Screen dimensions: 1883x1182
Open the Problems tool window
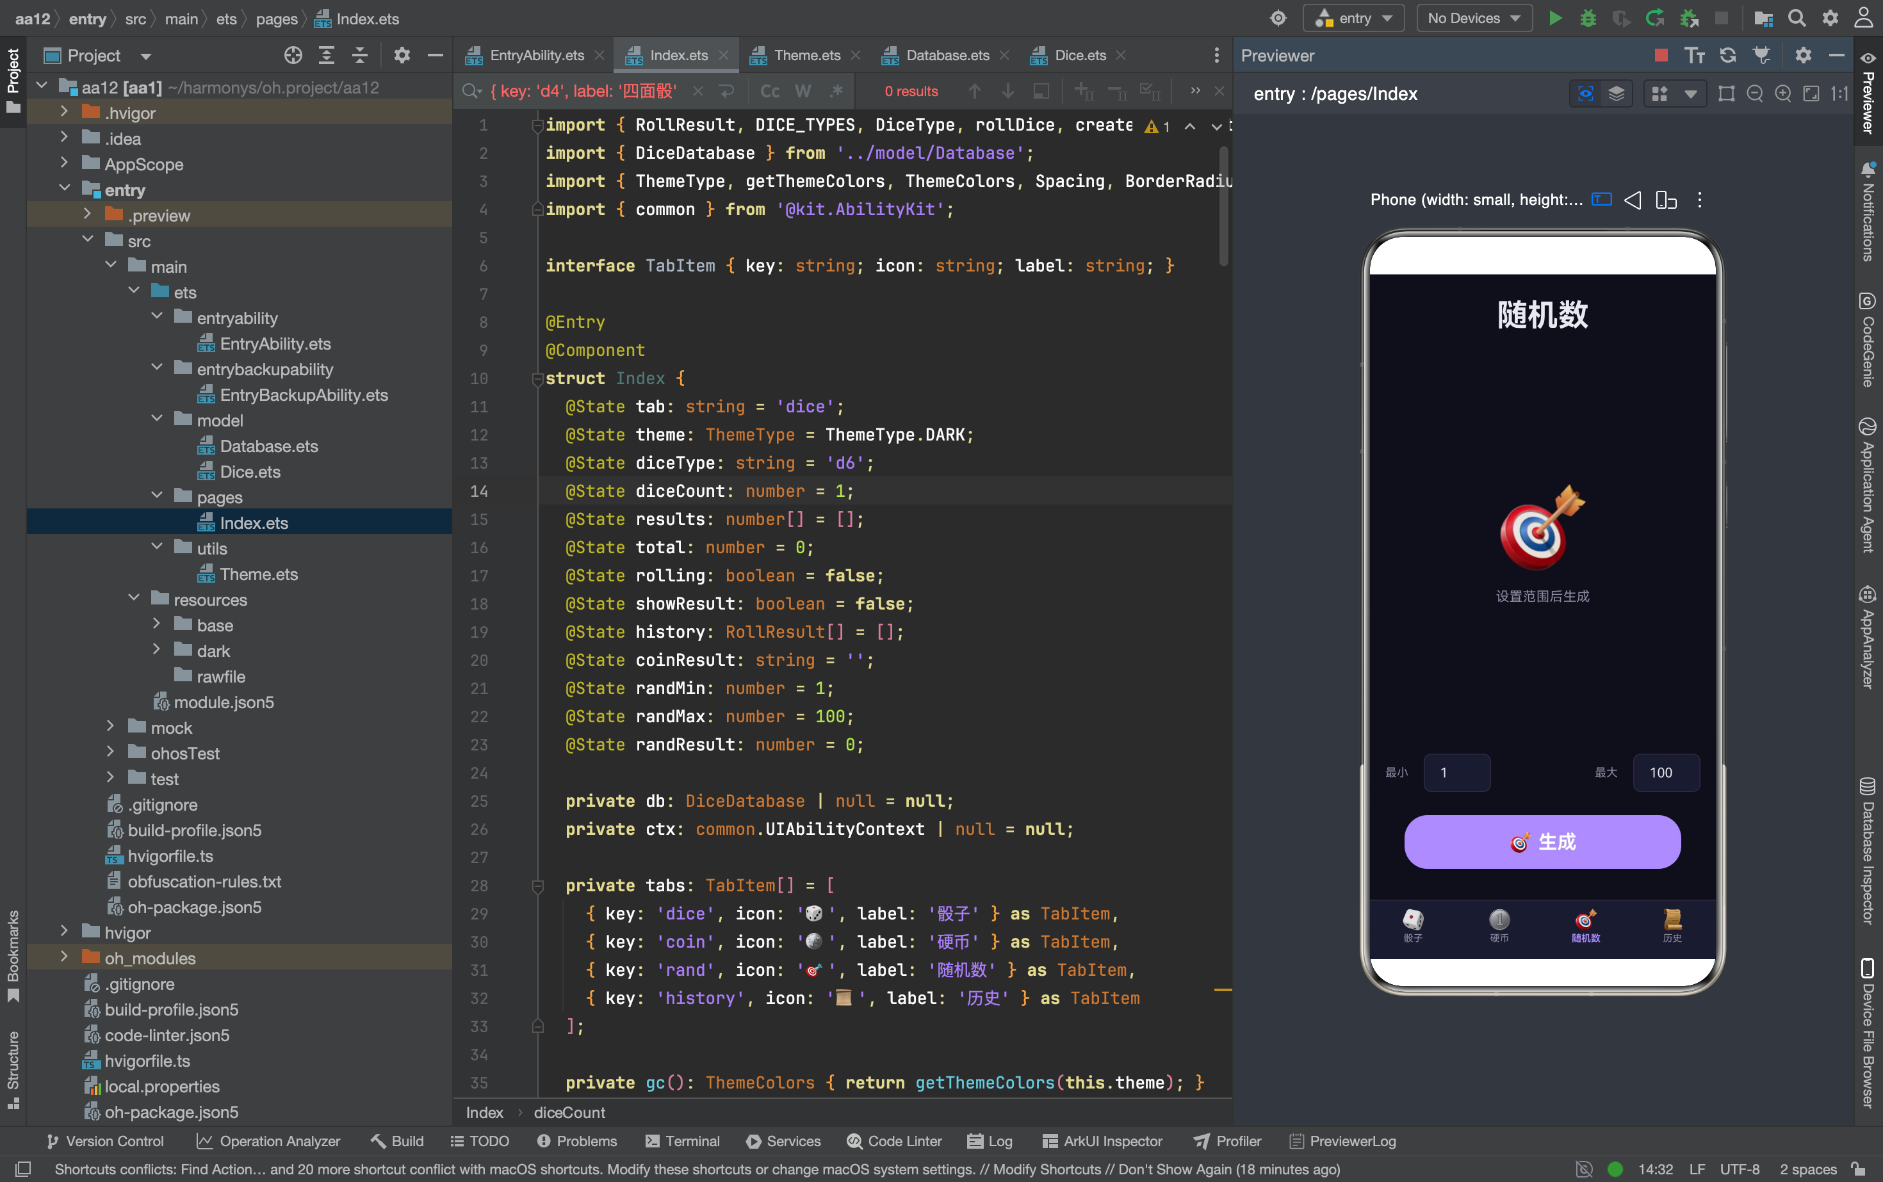pyautogui.click(x=577, y=1142)
